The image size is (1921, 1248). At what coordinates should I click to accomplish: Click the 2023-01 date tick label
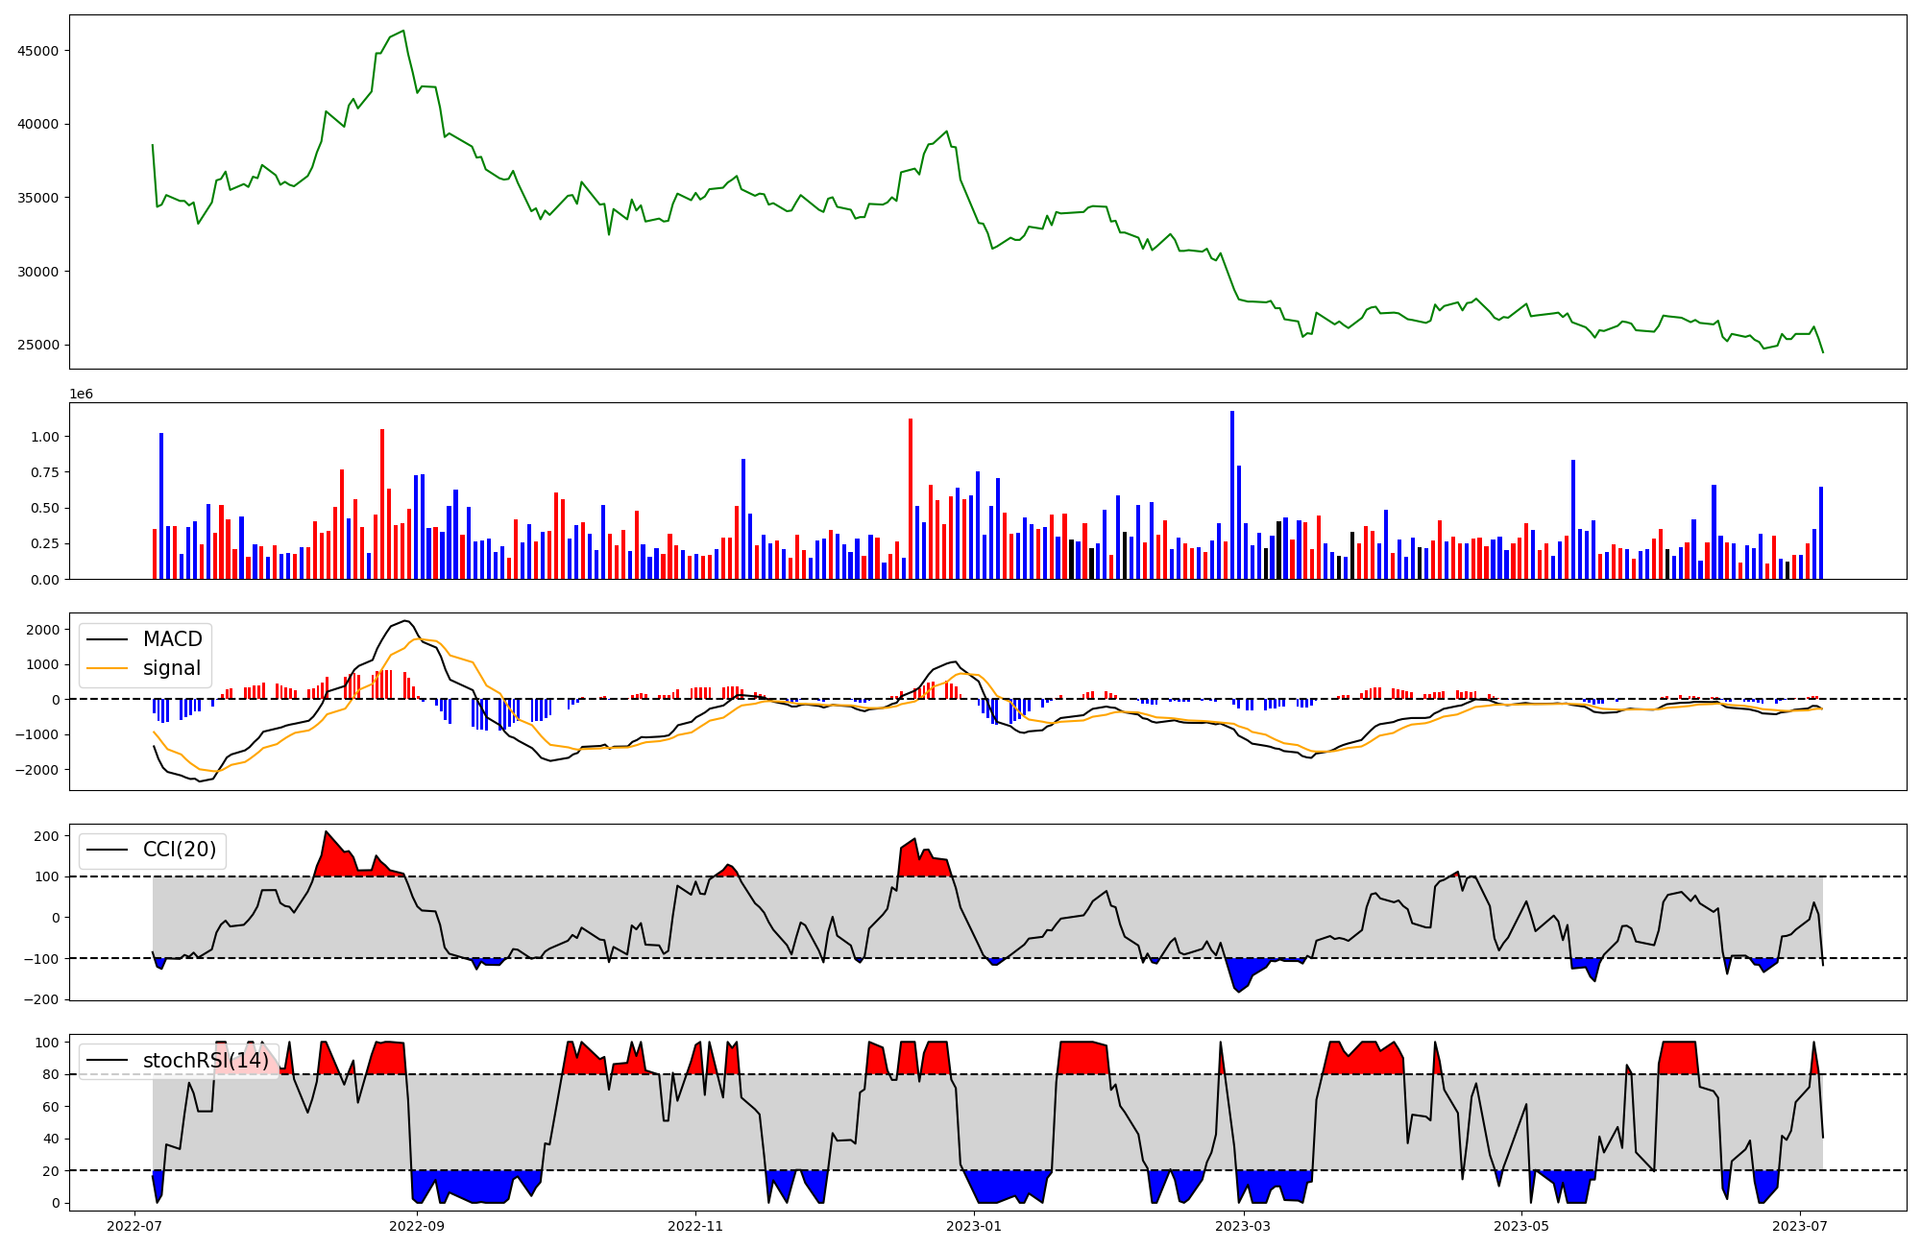pyautogui.click(x=974, y=1226)
